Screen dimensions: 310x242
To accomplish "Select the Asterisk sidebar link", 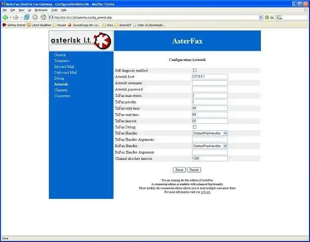I will (61, 84).
